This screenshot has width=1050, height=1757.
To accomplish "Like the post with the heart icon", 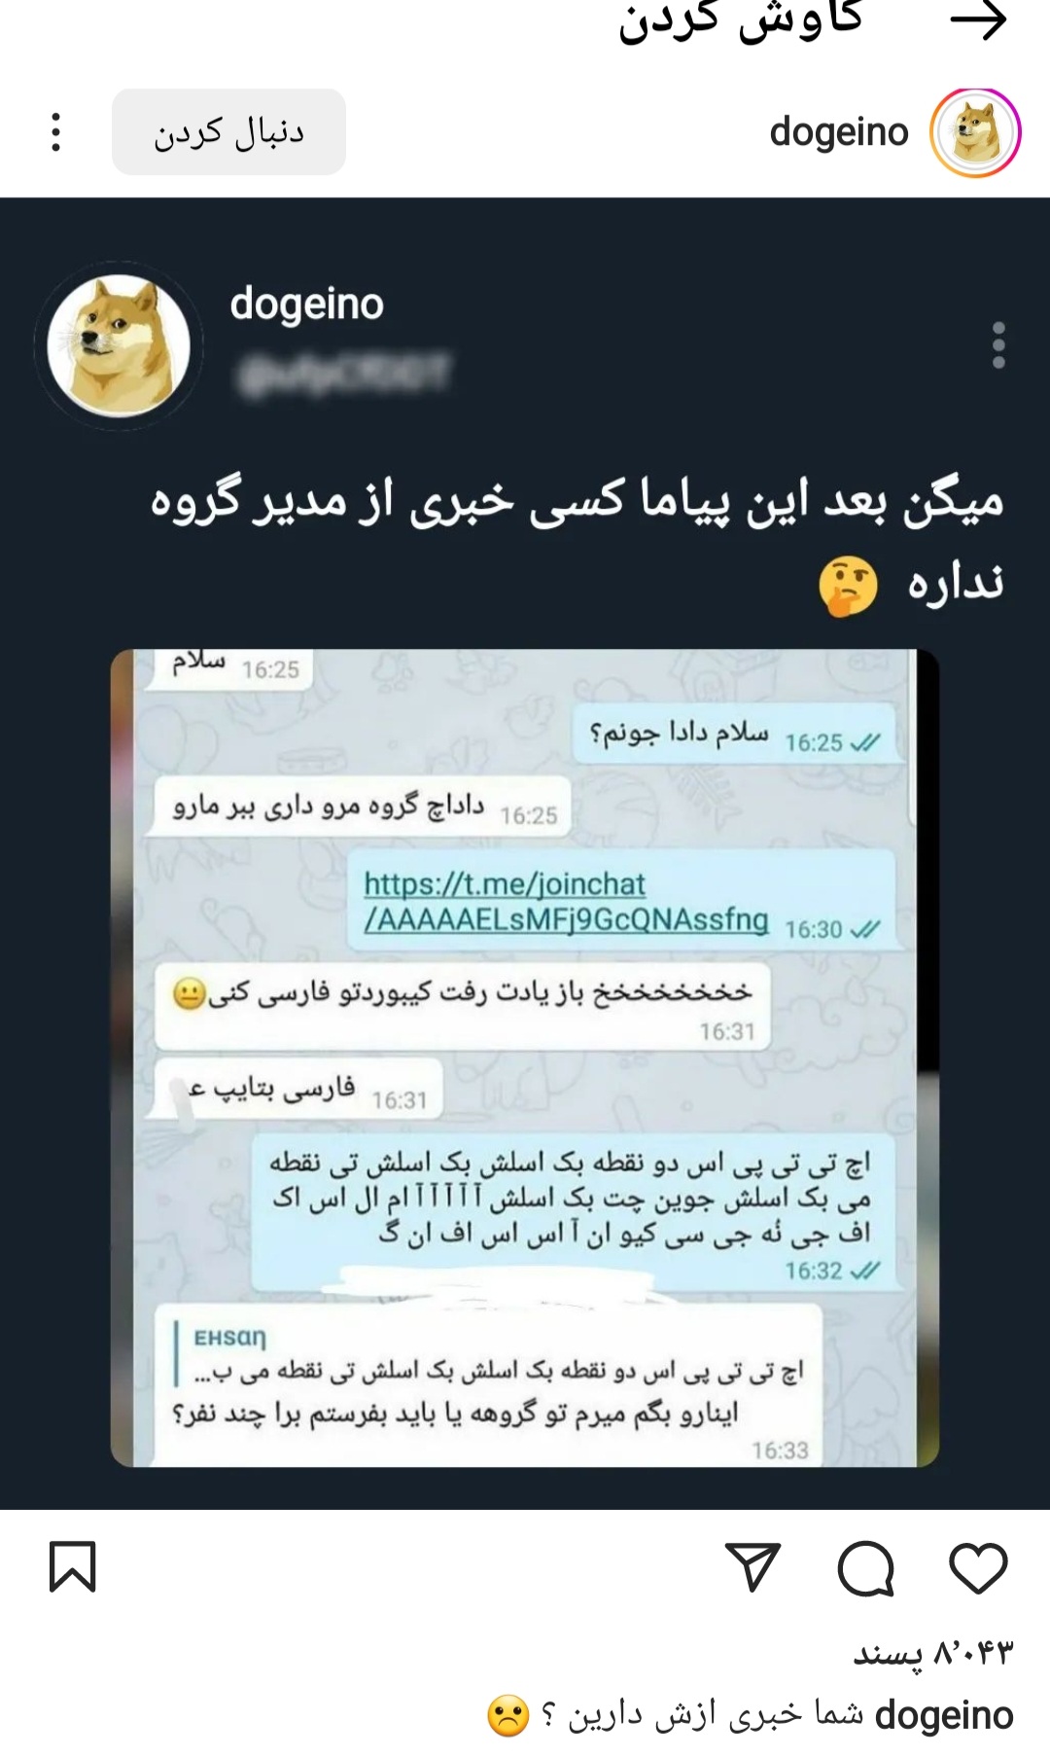I will click(977, 1567).
